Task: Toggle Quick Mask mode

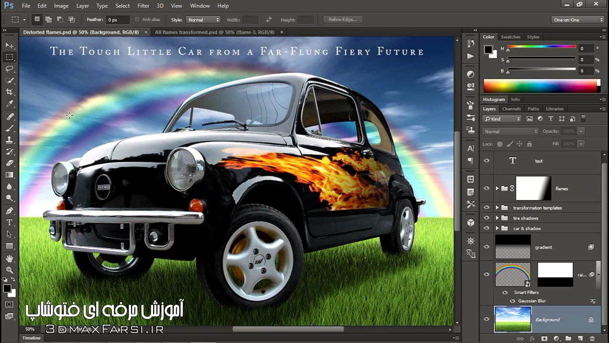Action: 9,304
